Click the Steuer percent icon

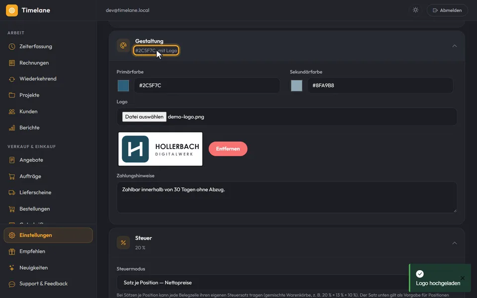click(123, 243)
